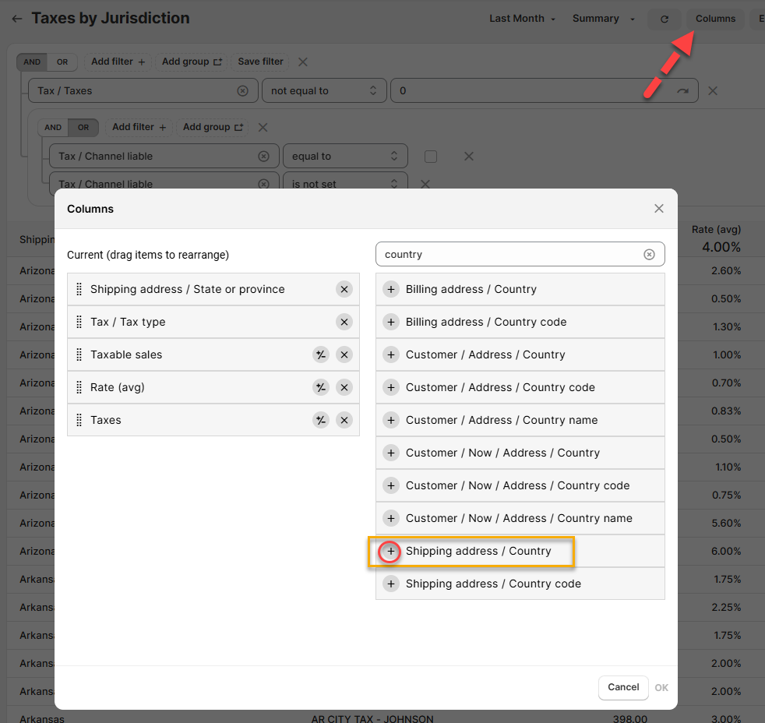Open the Last Month date range dropdown
The height and width of the screenshot is (723, 765).
tap(522, 19)
